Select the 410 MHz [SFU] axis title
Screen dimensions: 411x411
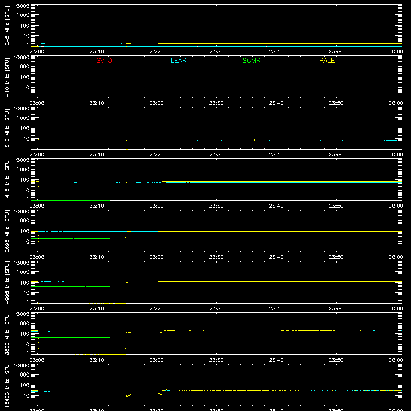(x=7, y=77)
